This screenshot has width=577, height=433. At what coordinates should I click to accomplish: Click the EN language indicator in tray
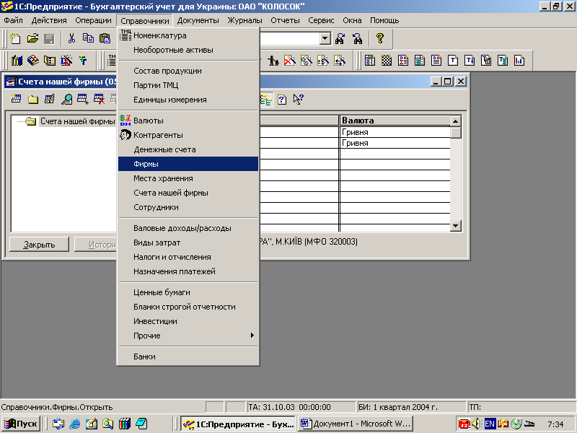490,424
